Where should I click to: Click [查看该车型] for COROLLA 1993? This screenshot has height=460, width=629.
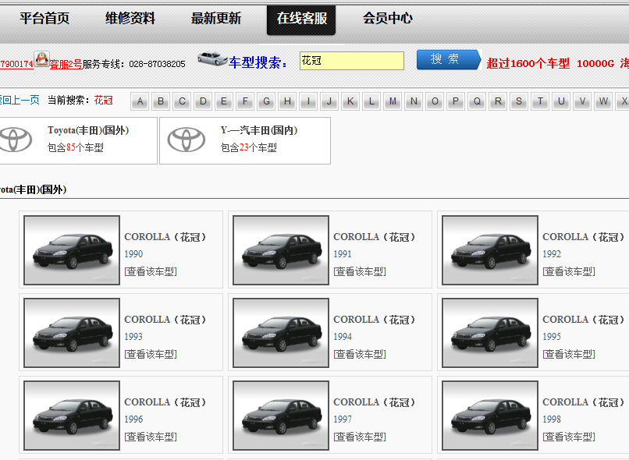151,354
